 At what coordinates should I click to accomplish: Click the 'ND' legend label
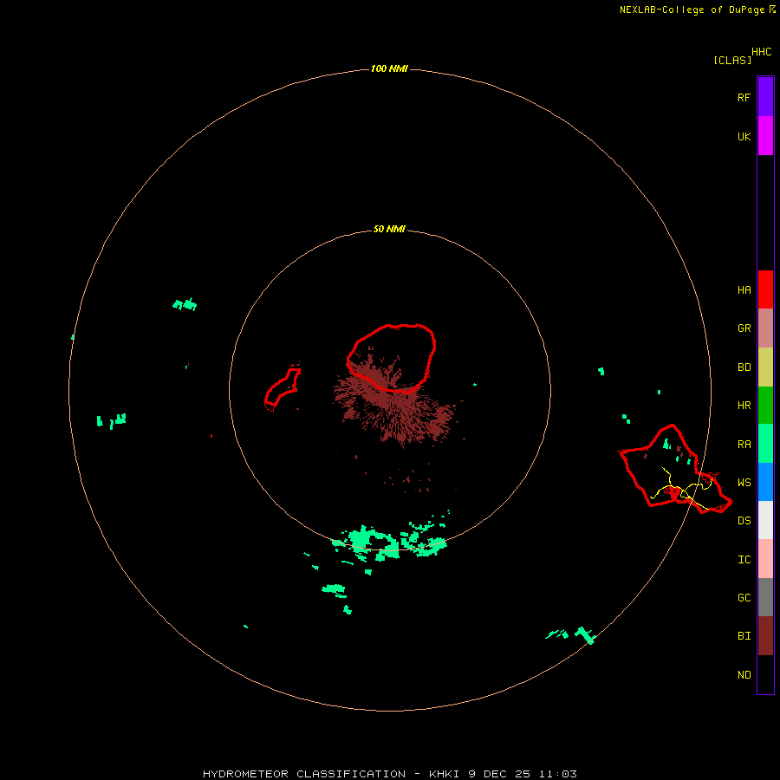(744, 675)
